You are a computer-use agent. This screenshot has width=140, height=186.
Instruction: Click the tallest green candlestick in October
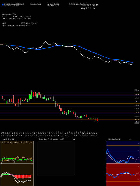point(31,95)
